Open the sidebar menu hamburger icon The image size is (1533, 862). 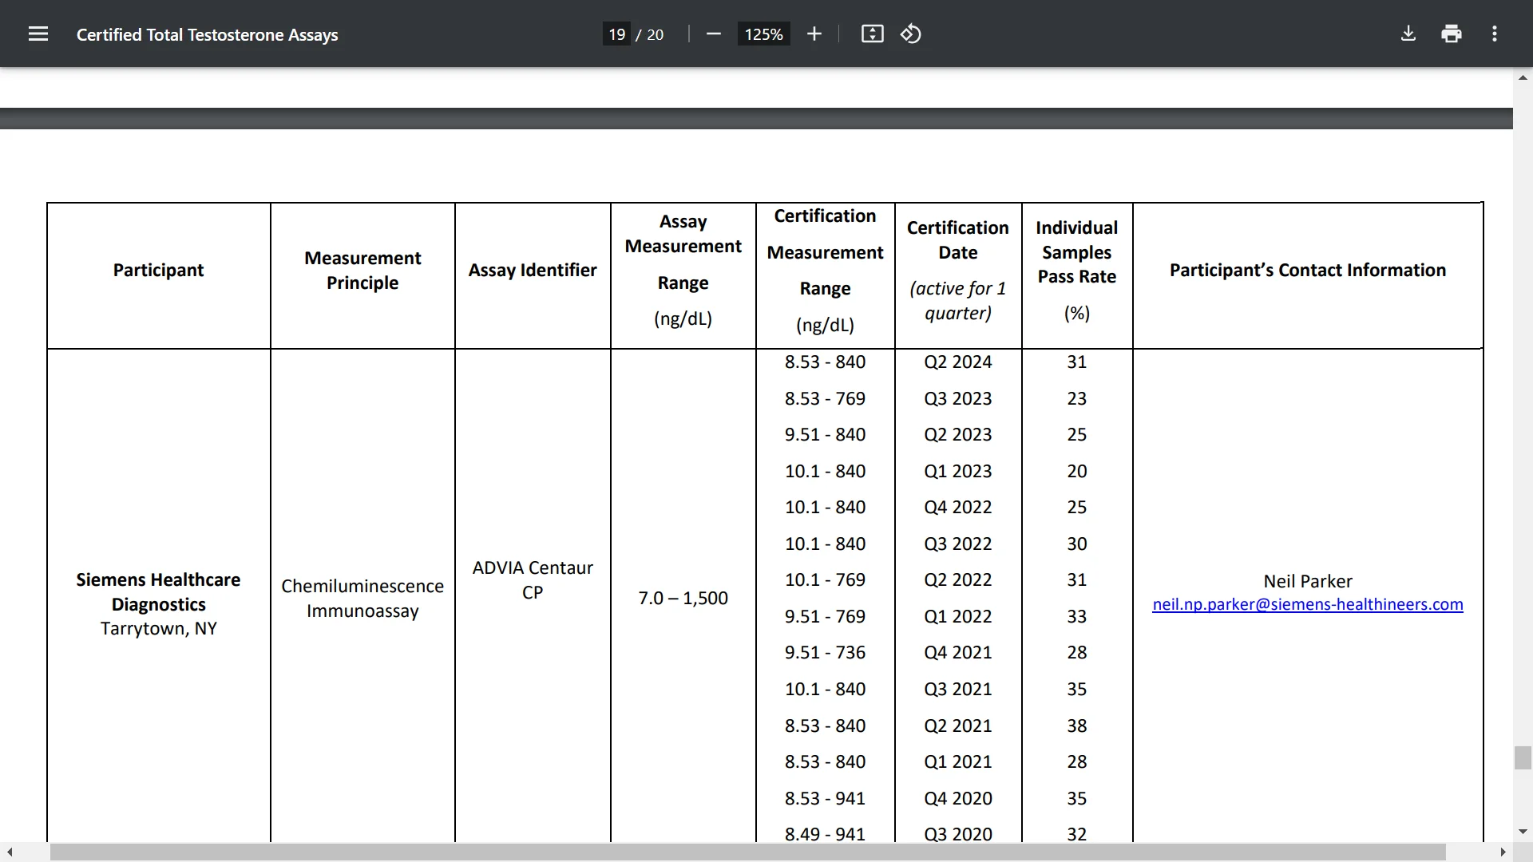click(x=38, y=34)
